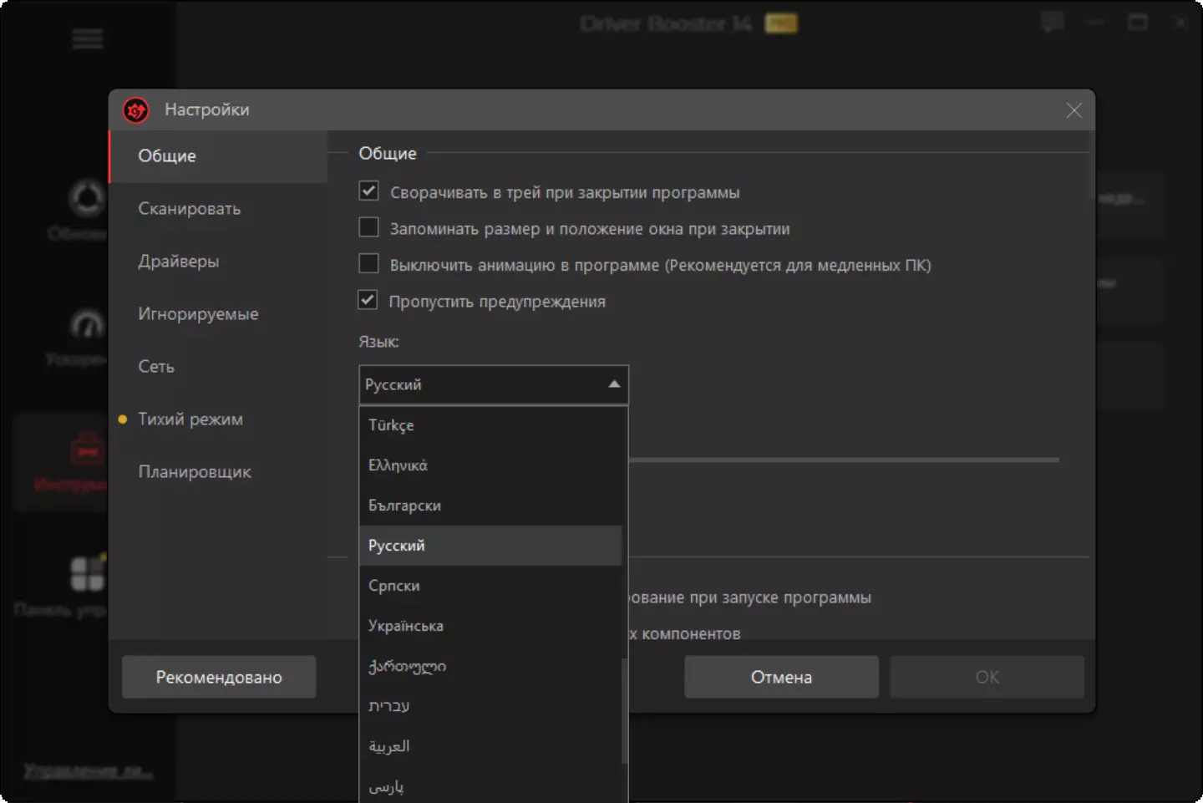Click the Рекомендовано button
The width and height of the screenshot is (1203, 803).
tap(219, 677)
